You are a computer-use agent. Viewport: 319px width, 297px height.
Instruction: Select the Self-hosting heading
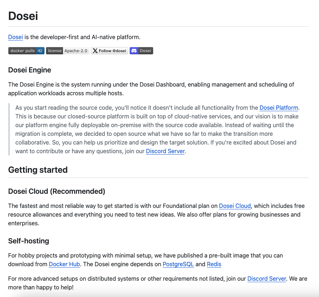29,241
